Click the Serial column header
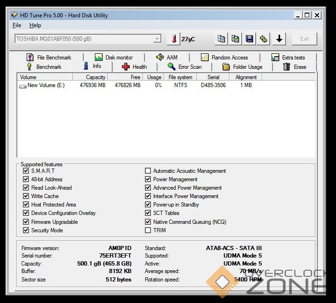Image resolution: width=336 pixels, height=303 pixels. (213, 77)
